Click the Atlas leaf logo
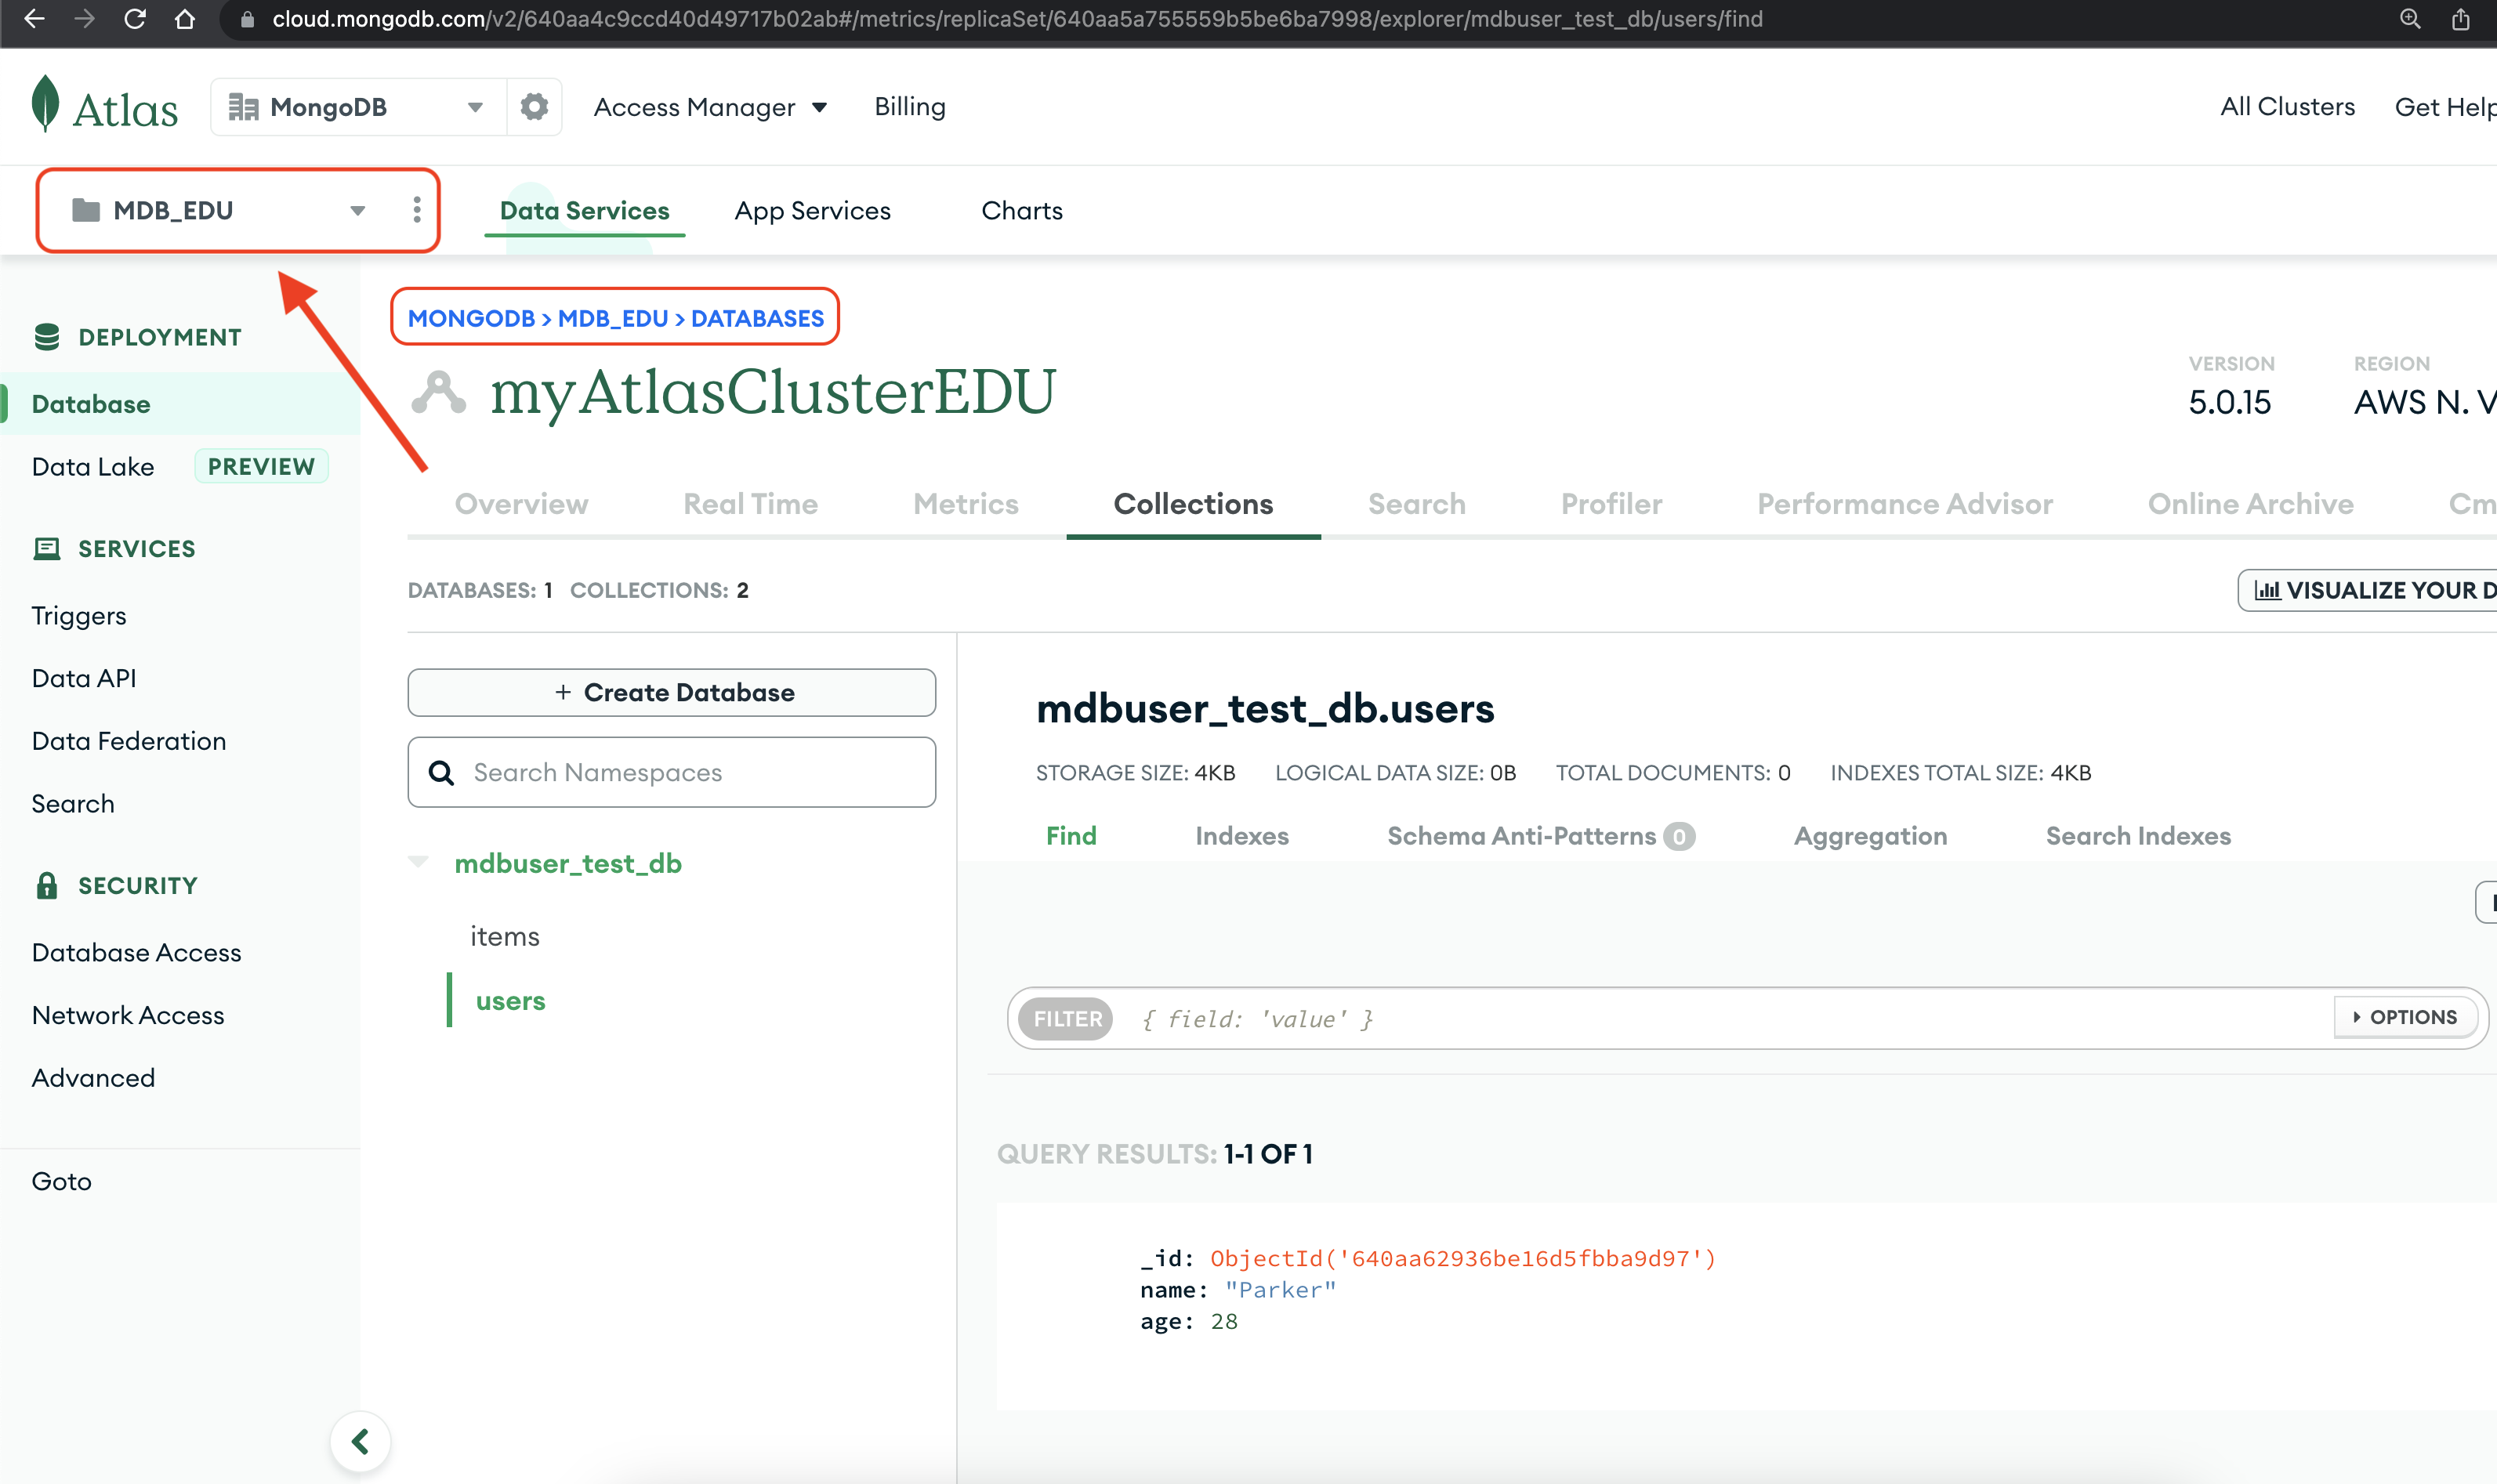2497x1484 pixels. click(x=46, y=104)
